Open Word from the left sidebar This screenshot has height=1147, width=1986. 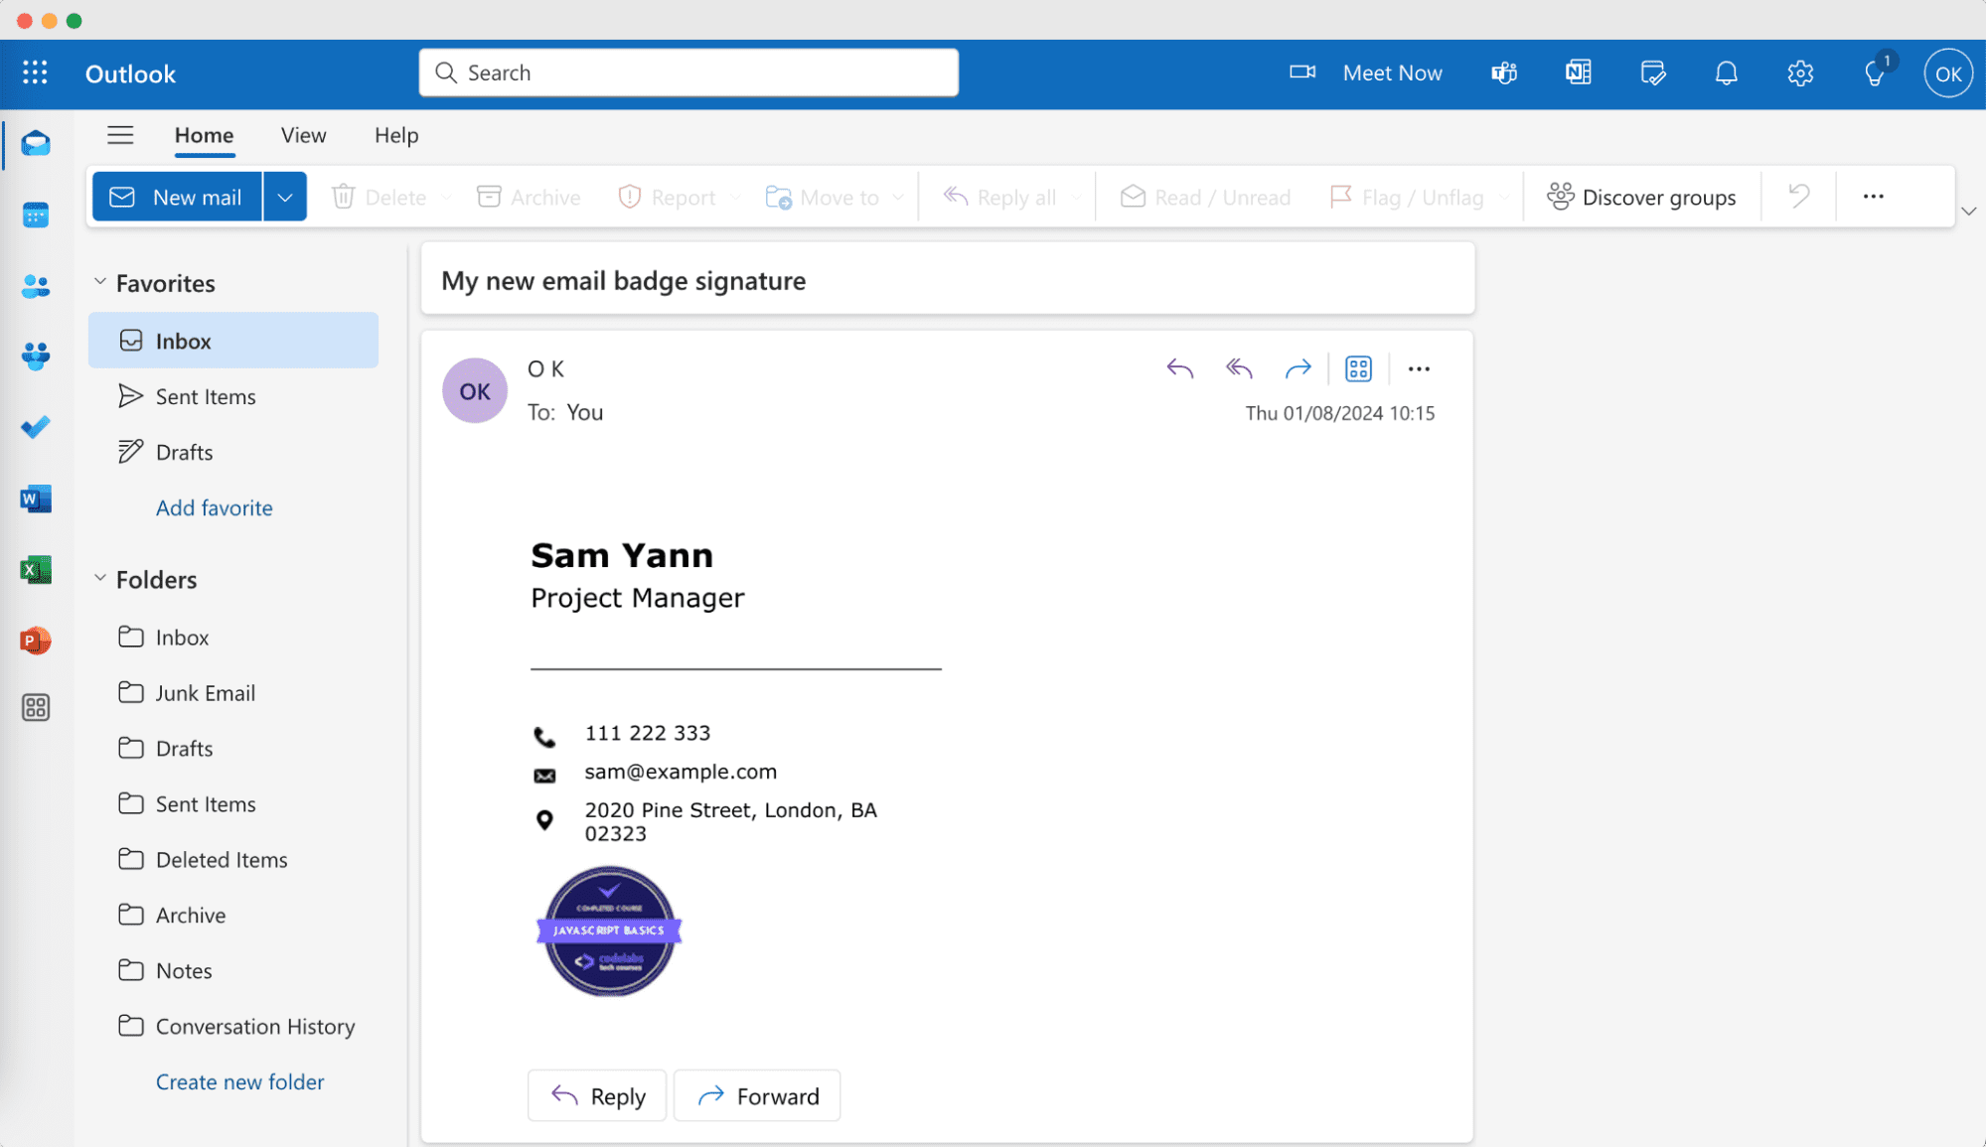(36, 499)
